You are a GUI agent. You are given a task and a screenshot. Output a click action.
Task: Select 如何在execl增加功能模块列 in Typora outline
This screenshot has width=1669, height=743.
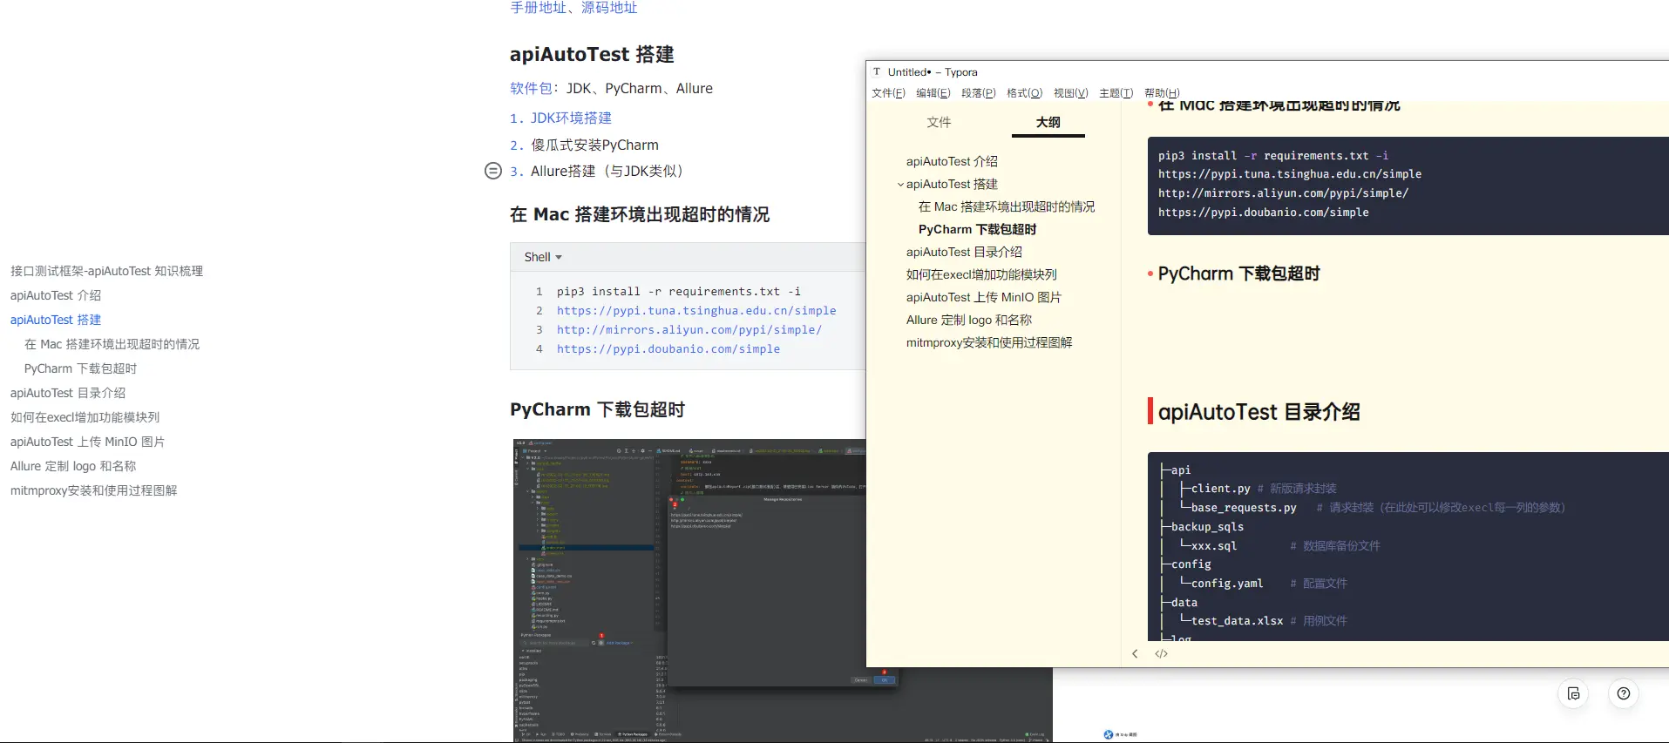coord(981,274)
